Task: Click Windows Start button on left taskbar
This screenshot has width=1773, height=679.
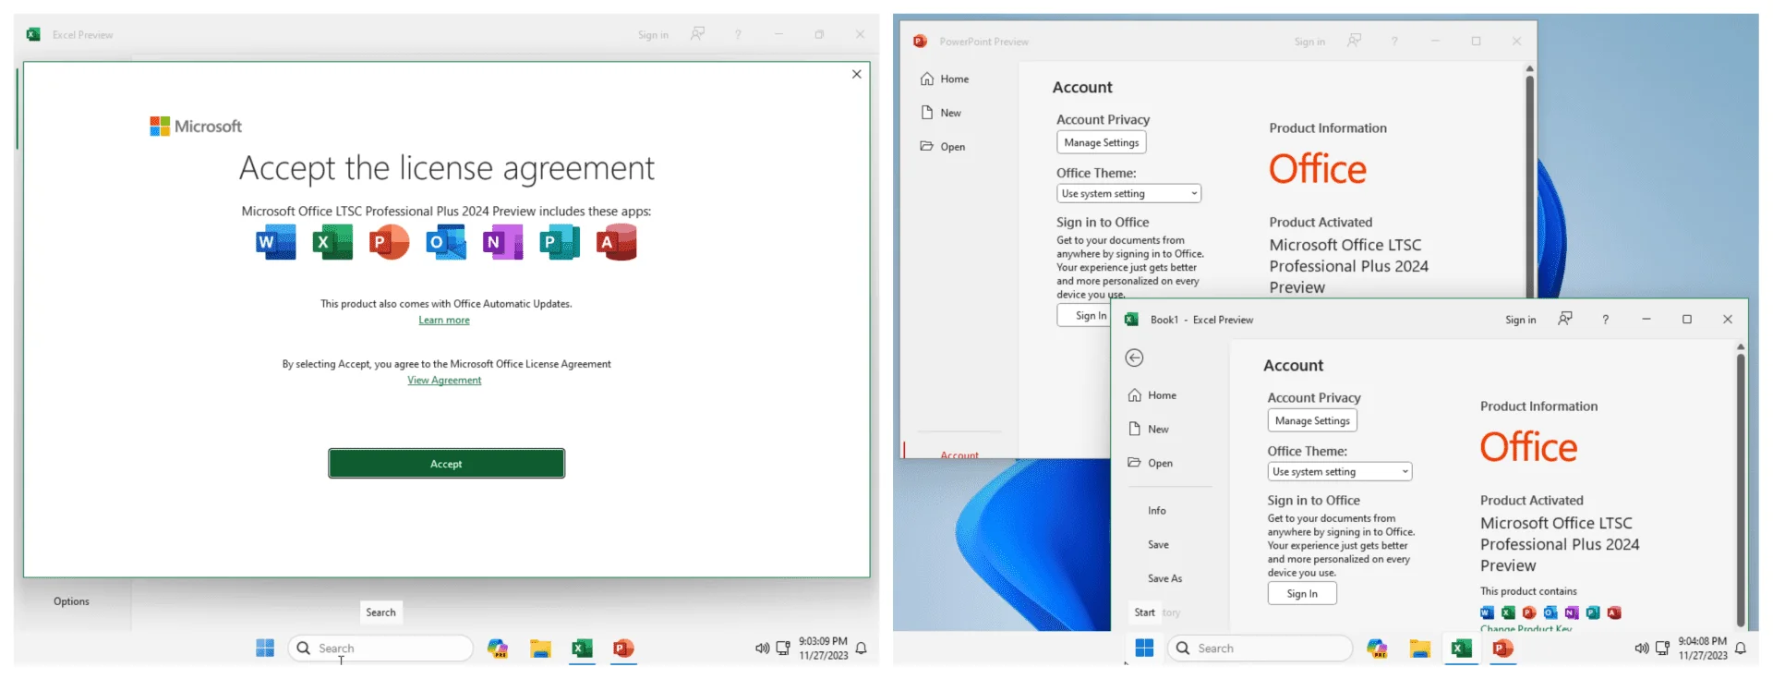Action: coord(265,649)
